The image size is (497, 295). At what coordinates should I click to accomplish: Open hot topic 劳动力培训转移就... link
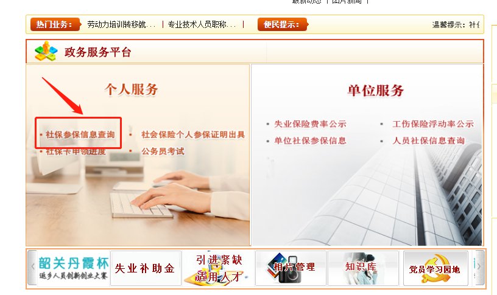pos(121,24)
